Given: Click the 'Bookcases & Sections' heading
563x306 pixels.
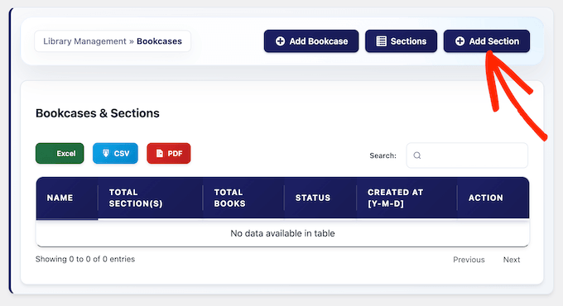Looking at the screenshot, I should click(98, 113).
